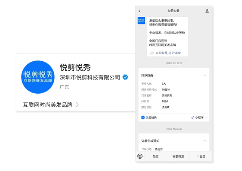Click the 互联网时尚美发品牌 description text
Viewport: 242px width, 171px height.
48,104
